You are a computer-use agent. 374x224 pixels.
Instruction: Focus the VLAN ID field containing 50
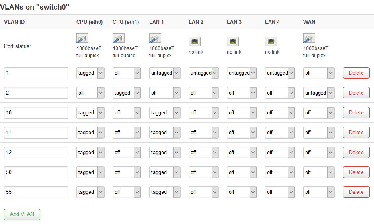(x=36, y=172)
